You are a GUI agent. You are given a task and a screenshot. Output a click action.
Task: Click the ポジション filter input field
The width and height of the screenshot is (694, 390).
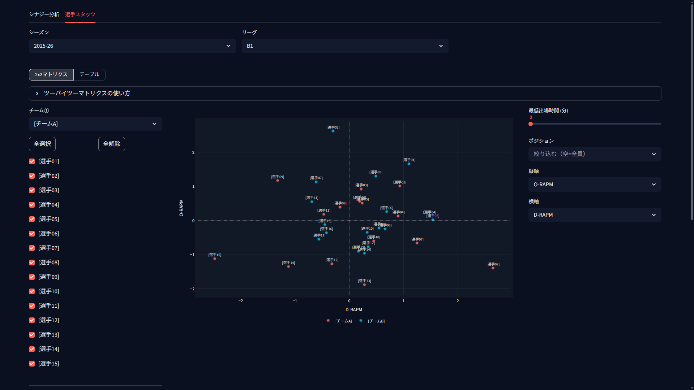(x=595, y=154)
